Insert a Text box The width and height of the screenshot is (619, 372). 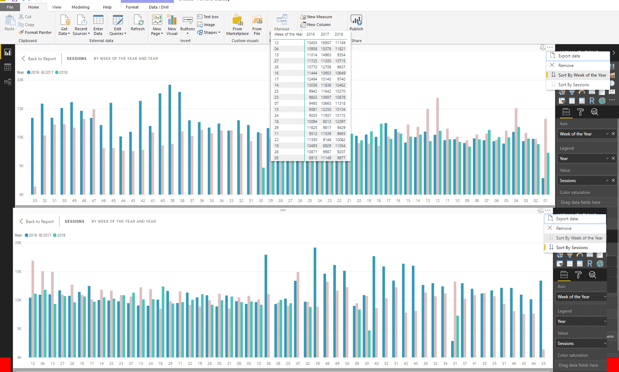[x=208, y=17]
